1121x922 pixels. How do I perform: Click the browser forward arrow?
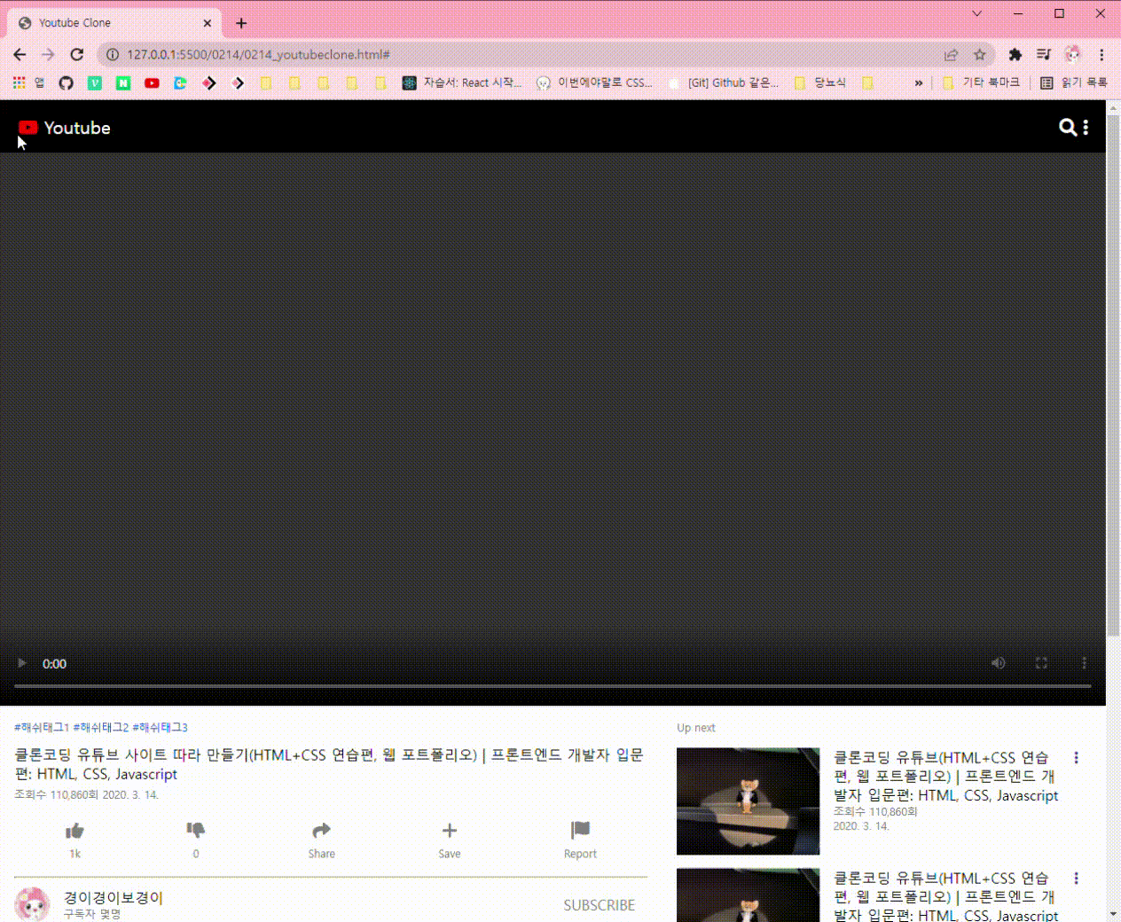click(48, 54)
